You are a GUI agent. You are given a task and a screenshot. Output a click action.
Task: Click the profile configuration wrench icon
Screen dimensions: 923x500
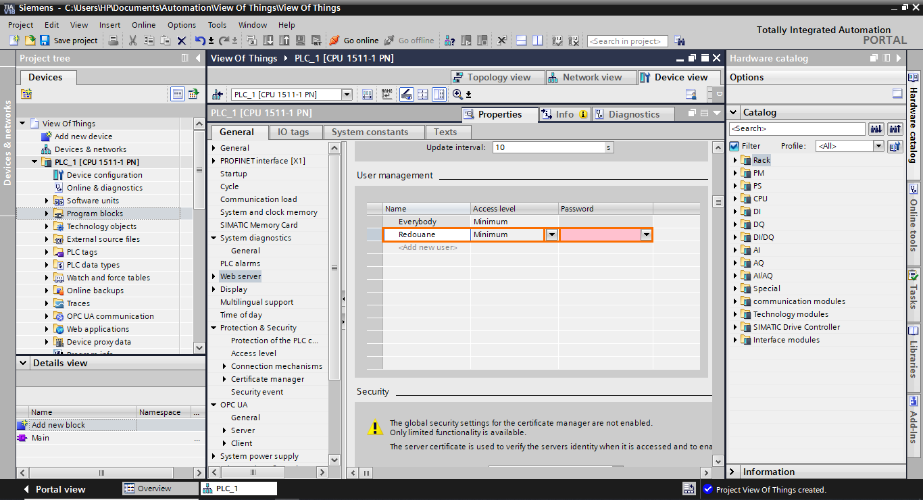click(895, 146)
